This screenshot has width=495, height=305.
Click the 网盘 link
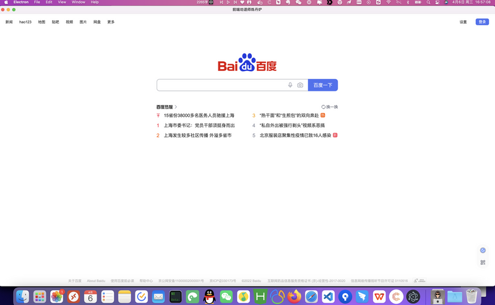[x=97, y=22]
